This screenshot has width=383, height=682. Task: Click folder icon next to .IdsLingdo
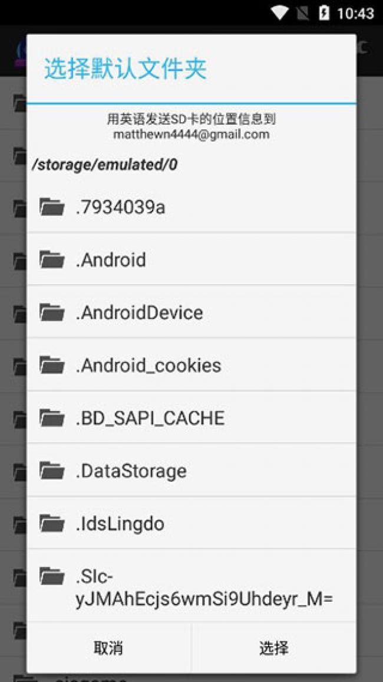(x=52, y=523)
